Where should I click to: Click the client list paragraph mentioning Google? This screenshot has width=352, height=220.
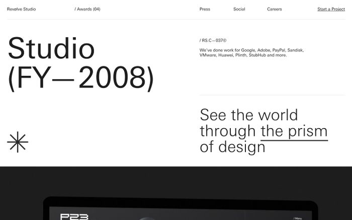251,53
